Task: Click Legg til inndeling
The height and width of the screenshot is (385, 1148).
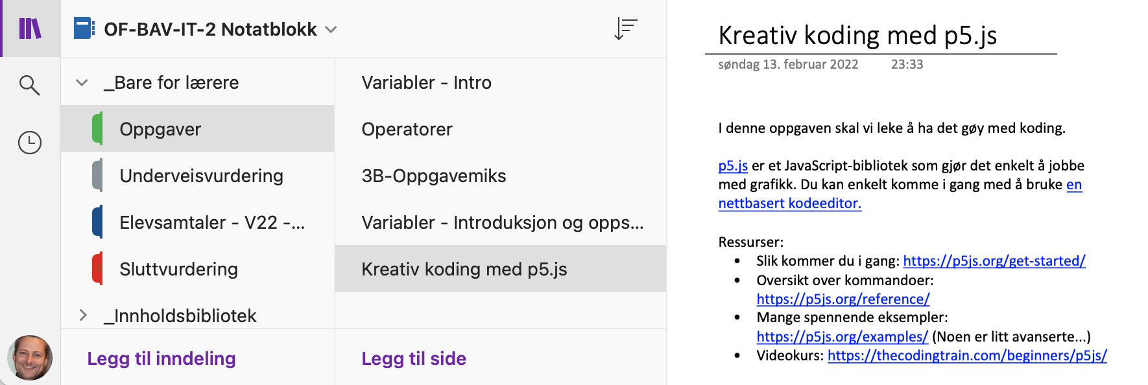Action: point(161,358)
